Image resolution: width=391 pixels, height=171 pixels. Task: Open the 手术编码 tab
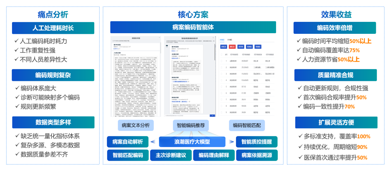(230, 40)
